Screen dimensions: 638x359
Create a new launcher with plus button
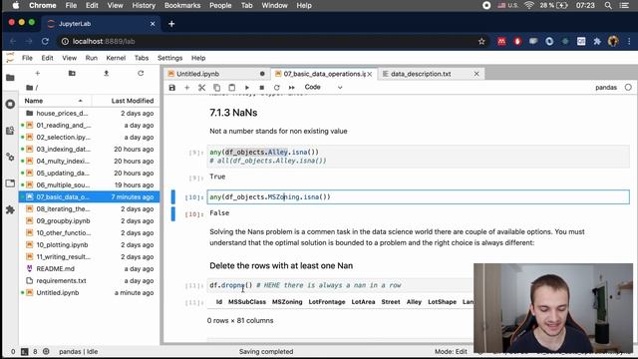point(38,73)
